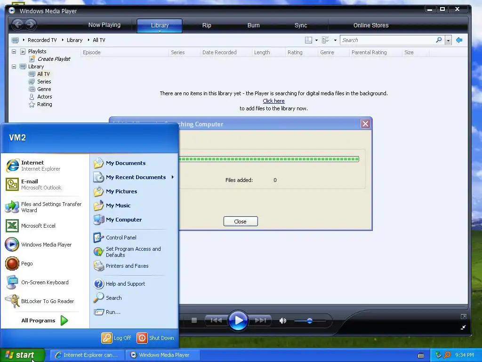Close the Add to Library dialog with X
482x362 pixels.
click(x=365, y=124)
